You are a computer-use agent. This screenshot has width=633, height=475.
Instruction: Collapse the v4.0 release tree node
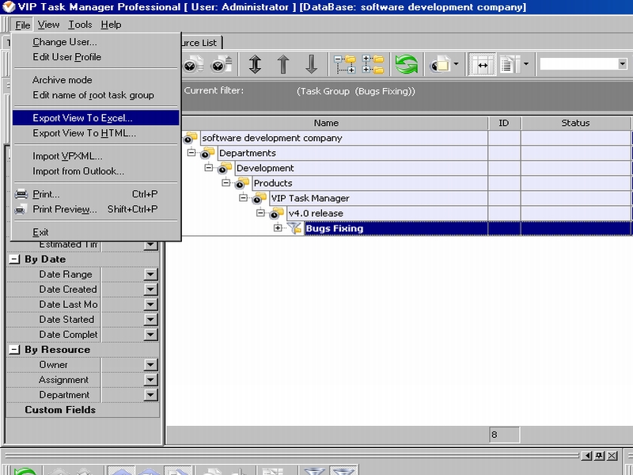[x=261, y=213]
